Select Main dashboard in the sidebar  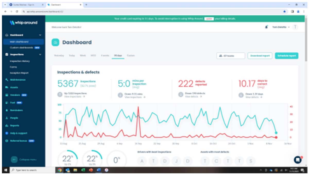coord(23,42)
